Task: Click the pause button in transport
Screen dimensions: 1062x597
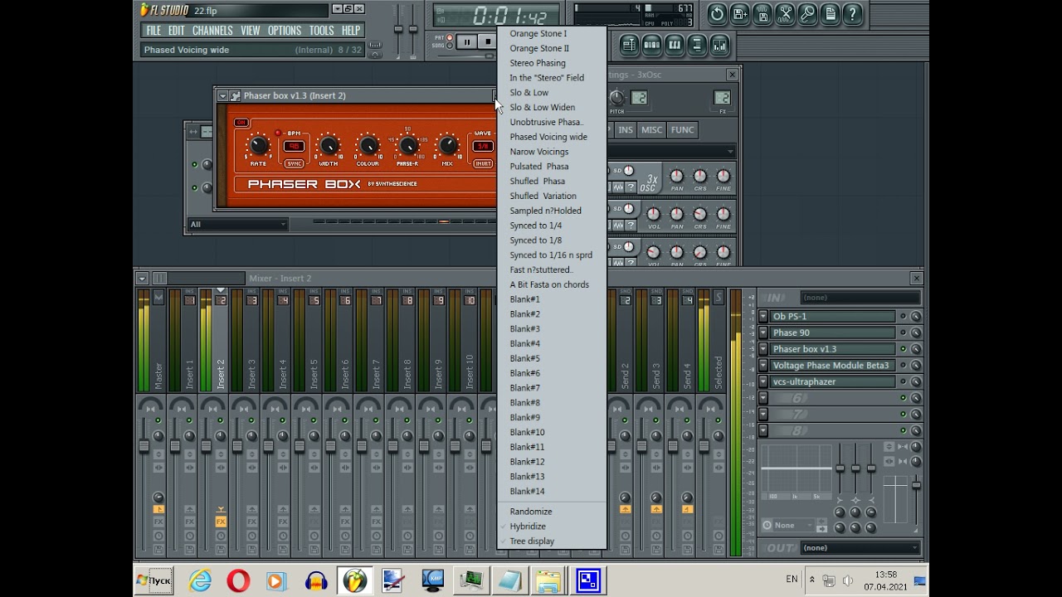Action: [467, 41]
